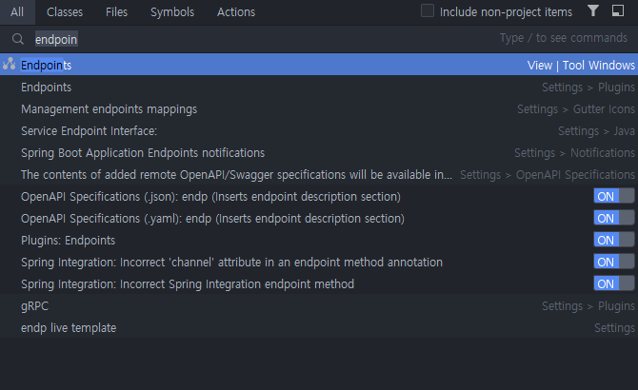Click the open in Find tool window icon
The image size is (638, 390).
[x=618, y=10]
